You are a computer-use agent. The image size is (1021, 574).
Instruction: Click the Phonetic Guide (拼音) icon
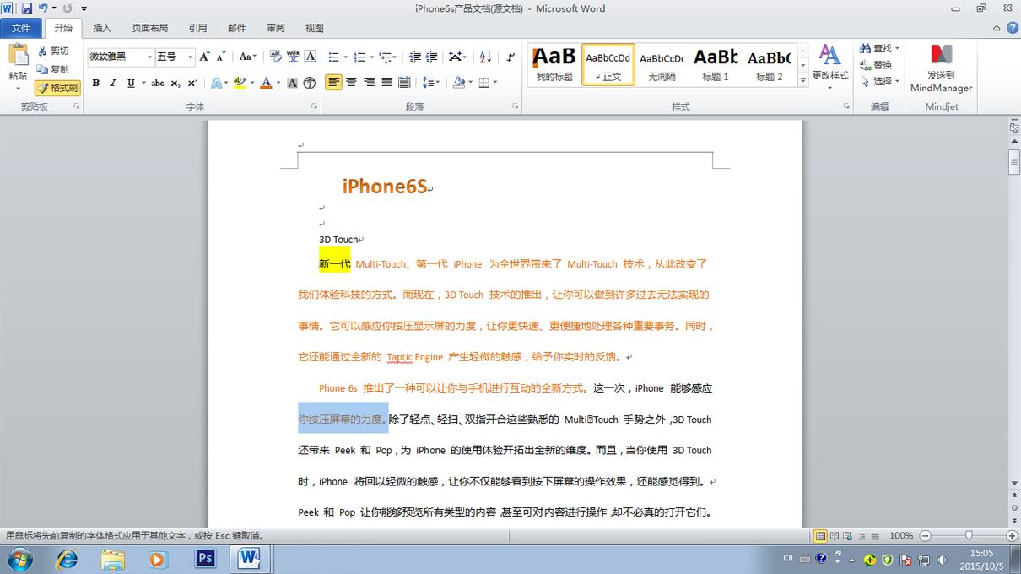click(x=293, y=57)
